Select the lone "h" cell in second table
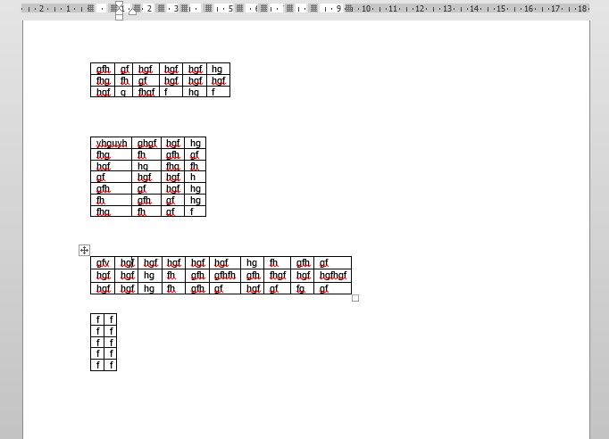The width and height of the screenshot is (609, 439). pos(195,177)
